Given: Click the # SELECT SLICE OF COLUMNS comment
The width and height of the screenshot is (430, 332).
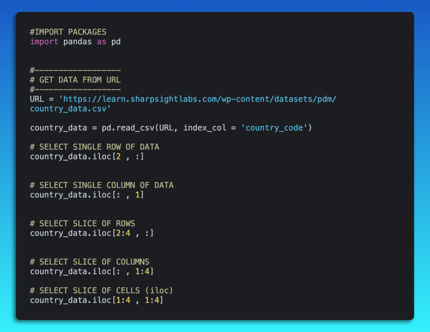Looking at the screenshot, I should tap(90, 262).
